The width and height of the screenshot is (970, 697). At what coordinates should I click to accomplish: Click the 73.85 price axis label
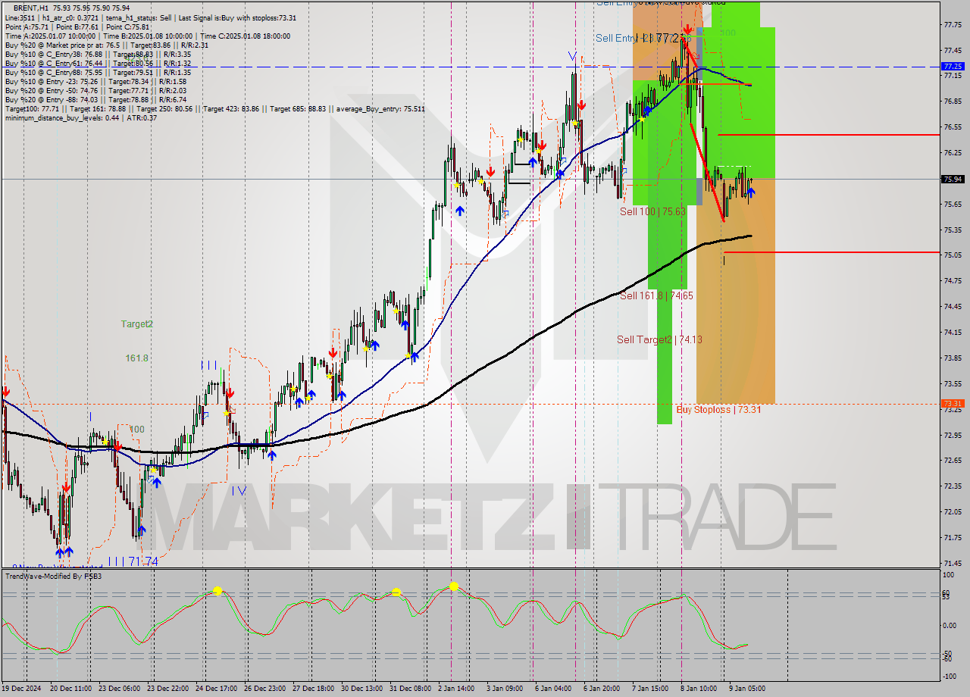(953, 358)
